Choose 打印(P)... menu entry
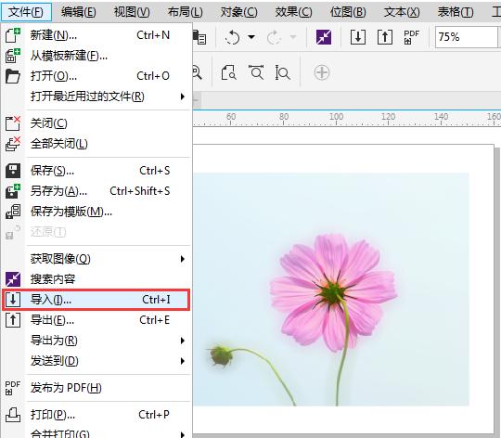The image size is (501, 438). point(96,415)
